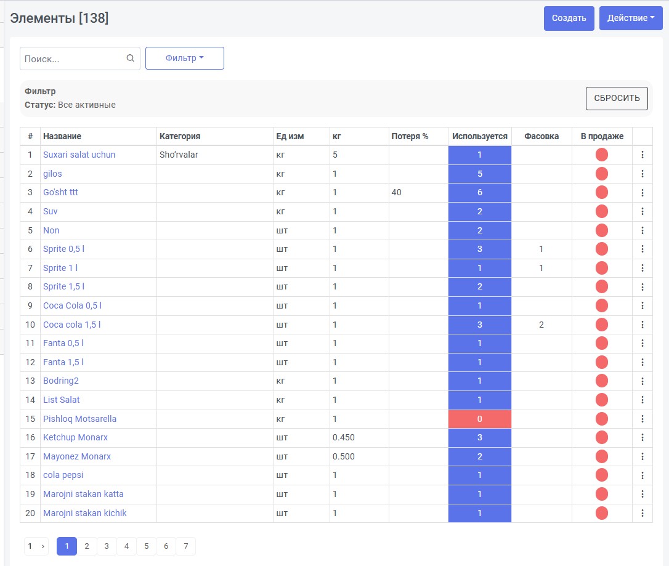Go to page 3 of results
Screen dimensions: 669x566
point(107,546)
